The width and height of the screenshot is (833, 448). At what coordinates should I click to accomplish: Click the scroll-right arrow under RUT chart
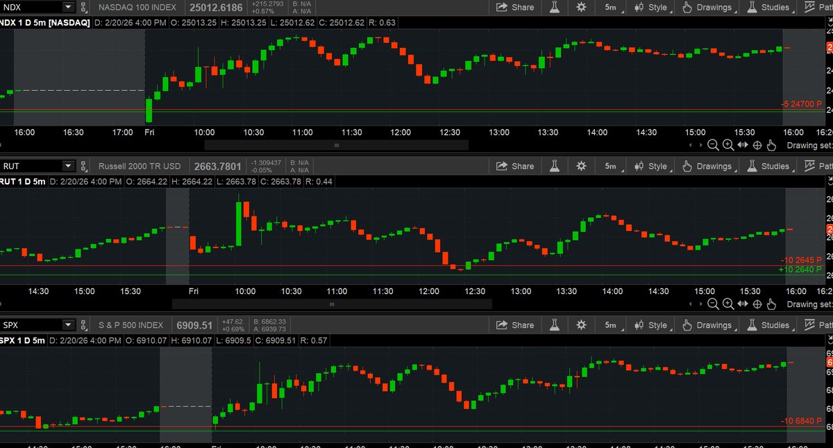pyautogui.click(x=700, y=304)
